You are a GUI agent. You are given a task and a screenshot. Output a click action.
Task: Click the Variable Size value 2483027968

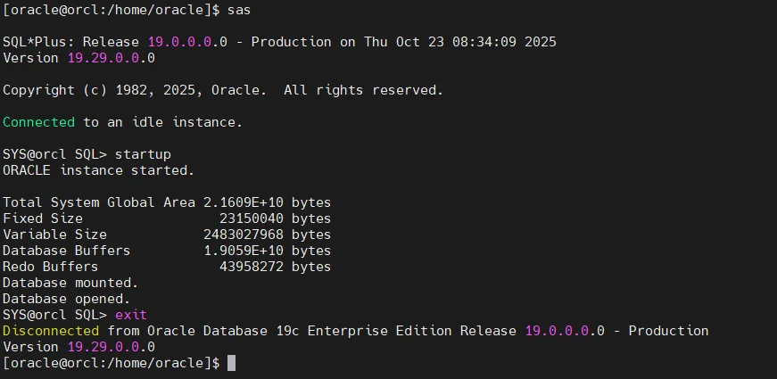pyautogui.click(x=244, y=235)
